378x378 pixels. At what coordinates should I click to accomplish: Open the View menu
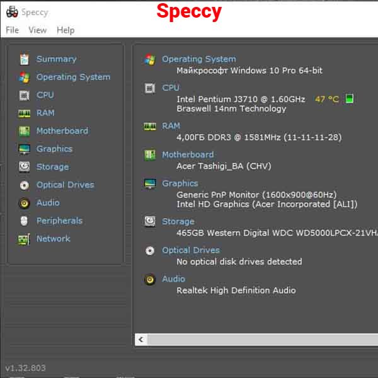click(38, 30)
